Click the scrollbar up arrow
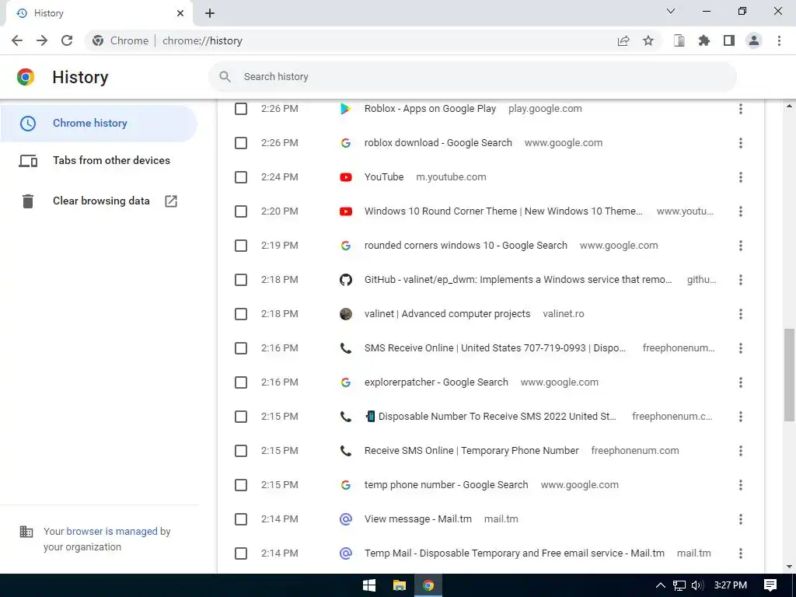 pos(789,106)
